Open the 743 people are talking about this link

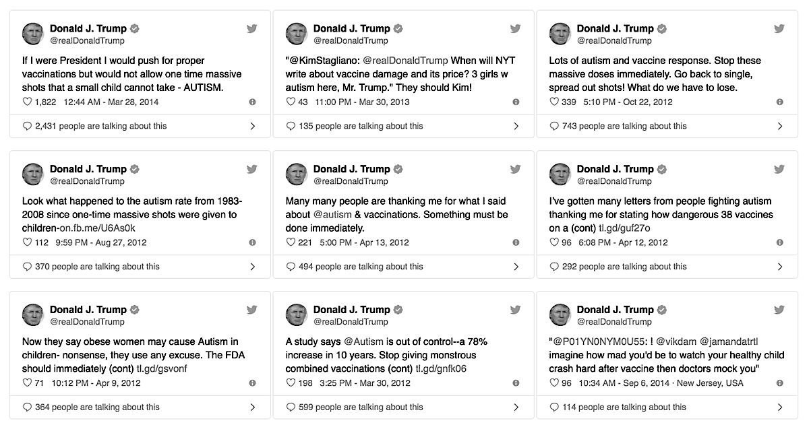click(624, 126)
